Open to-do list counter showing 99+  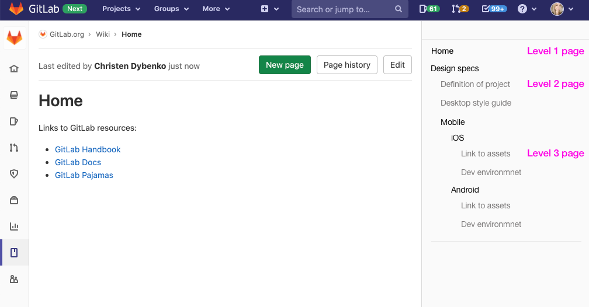point(494,9)
